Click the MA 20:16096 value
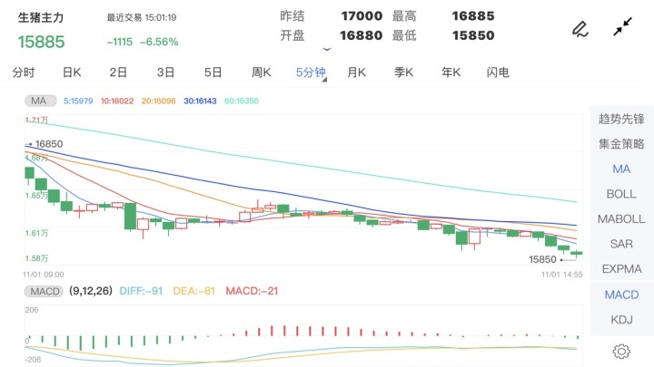This screenshot has height=367, width=654. [x=158, y=101]
